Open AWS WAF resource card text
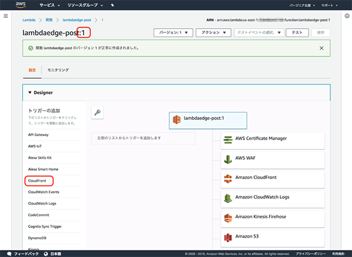Image resolution: width=352 pixels, height=257 pixels. 245,158
